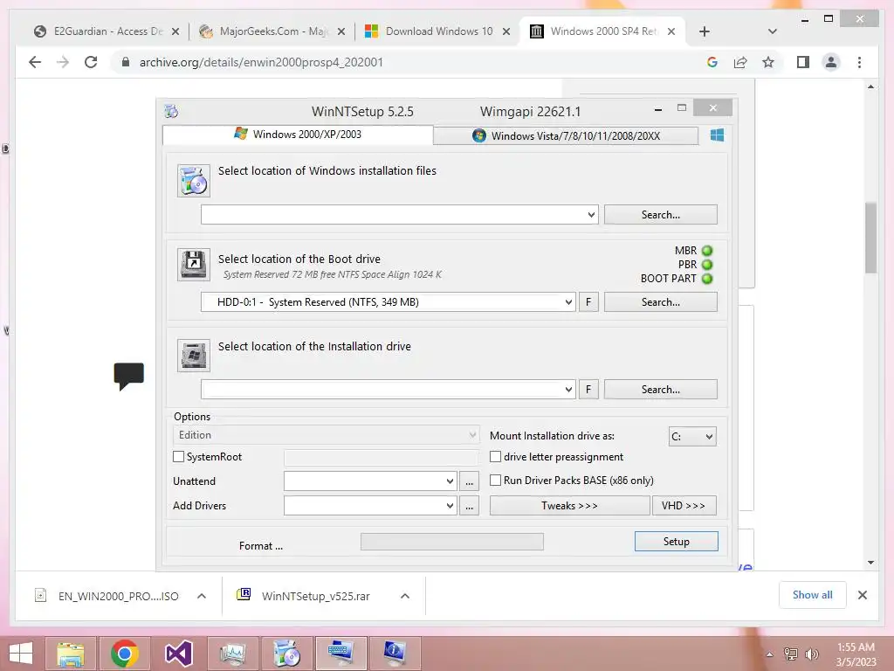Click Search for Windows installation files
This screenshot has width=894, height=671.
click(660, 215)
